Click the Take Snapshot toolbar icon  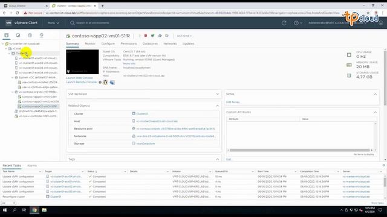tap(167, 36)
